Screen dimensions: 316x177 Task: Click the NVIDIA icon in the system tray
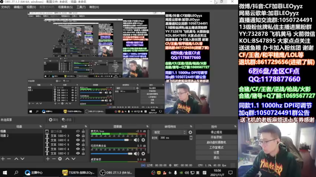(181, 173)
